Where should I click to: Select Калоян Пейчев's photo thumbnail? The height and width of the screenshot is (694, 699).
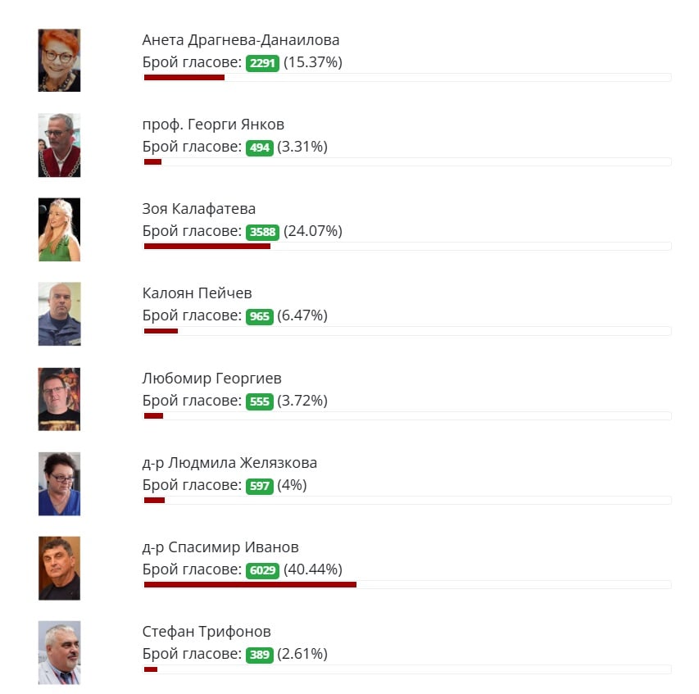(x=59, y=314)
